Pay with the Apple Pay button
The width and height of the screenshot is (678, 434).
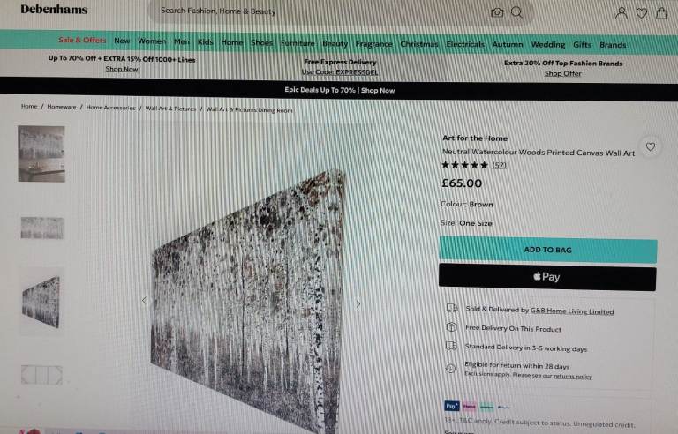click(547, 277)
